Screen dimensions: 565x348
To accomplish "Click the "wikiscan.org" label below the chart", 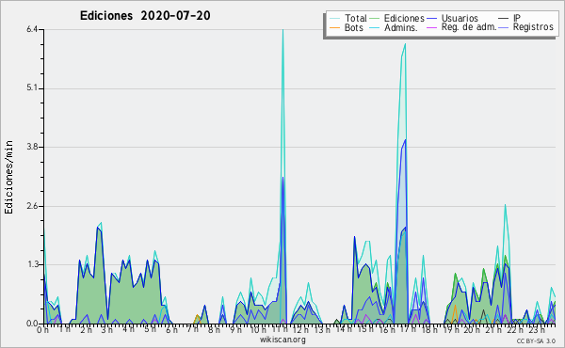I will pos(282,340).
